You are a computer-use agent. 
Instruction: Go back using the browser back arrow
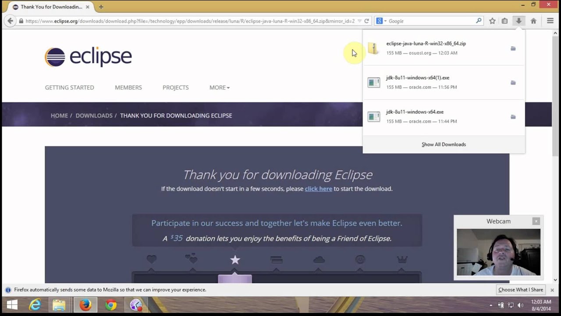pos(11,21)
